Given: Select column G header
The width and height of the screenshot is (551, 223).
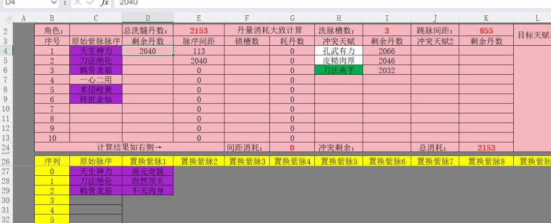Looking at the screenshot, I should point(292,18).
